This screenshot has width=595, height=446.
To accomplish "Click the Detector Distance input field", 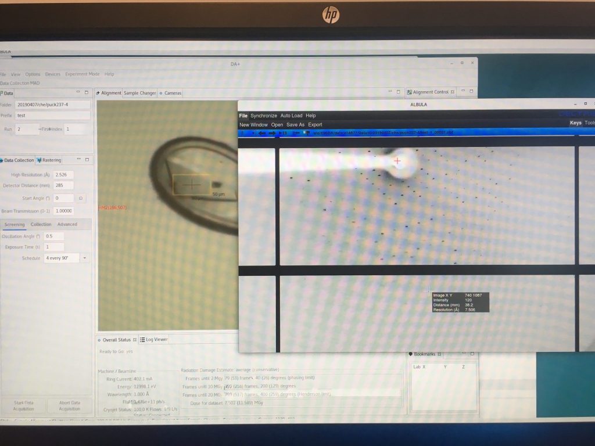I will tap(64, 185).
